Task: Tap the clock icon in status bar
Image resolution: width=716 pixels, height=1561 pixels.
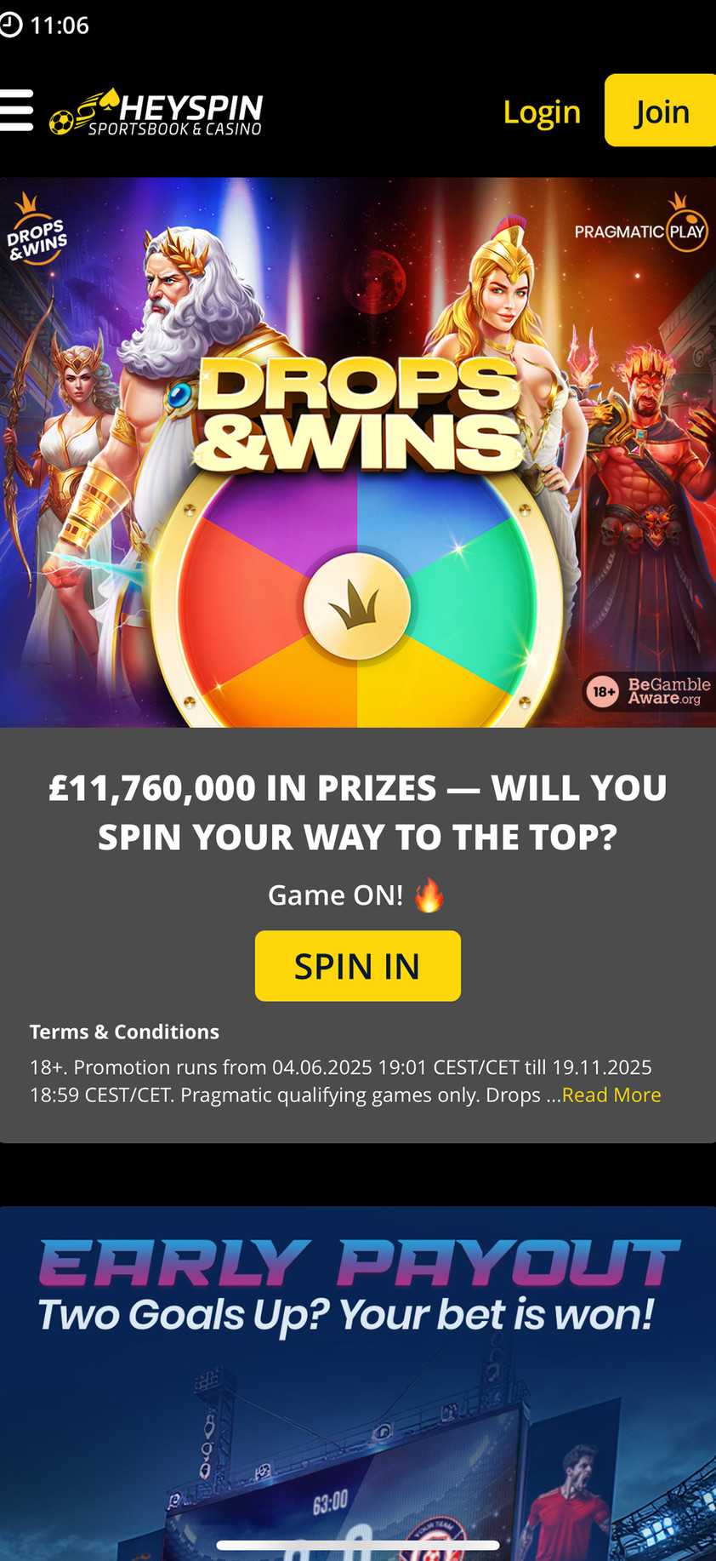Action: 10,25
